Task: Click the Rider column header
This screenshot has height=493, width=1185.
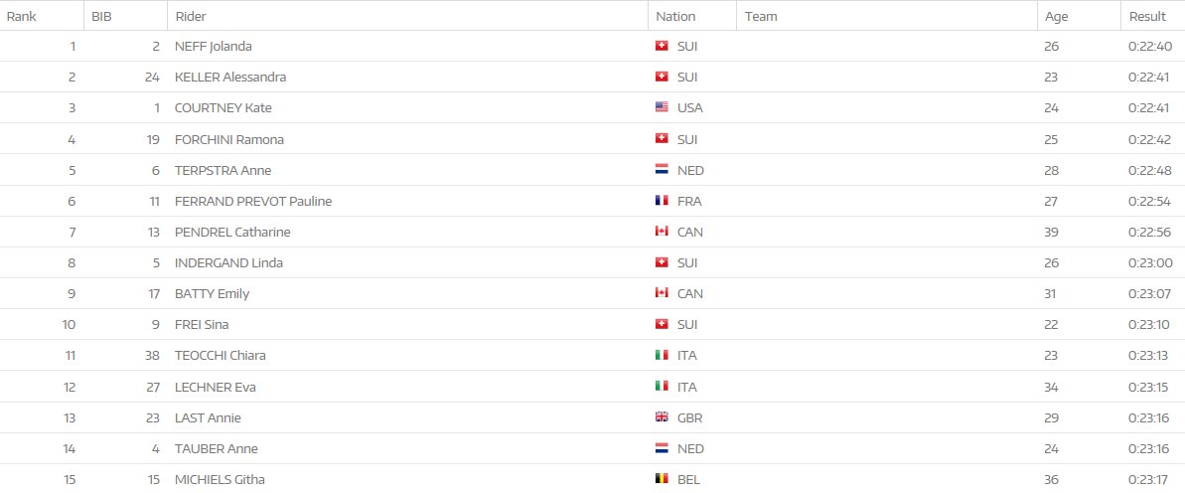Action: (x=191, y=16)
